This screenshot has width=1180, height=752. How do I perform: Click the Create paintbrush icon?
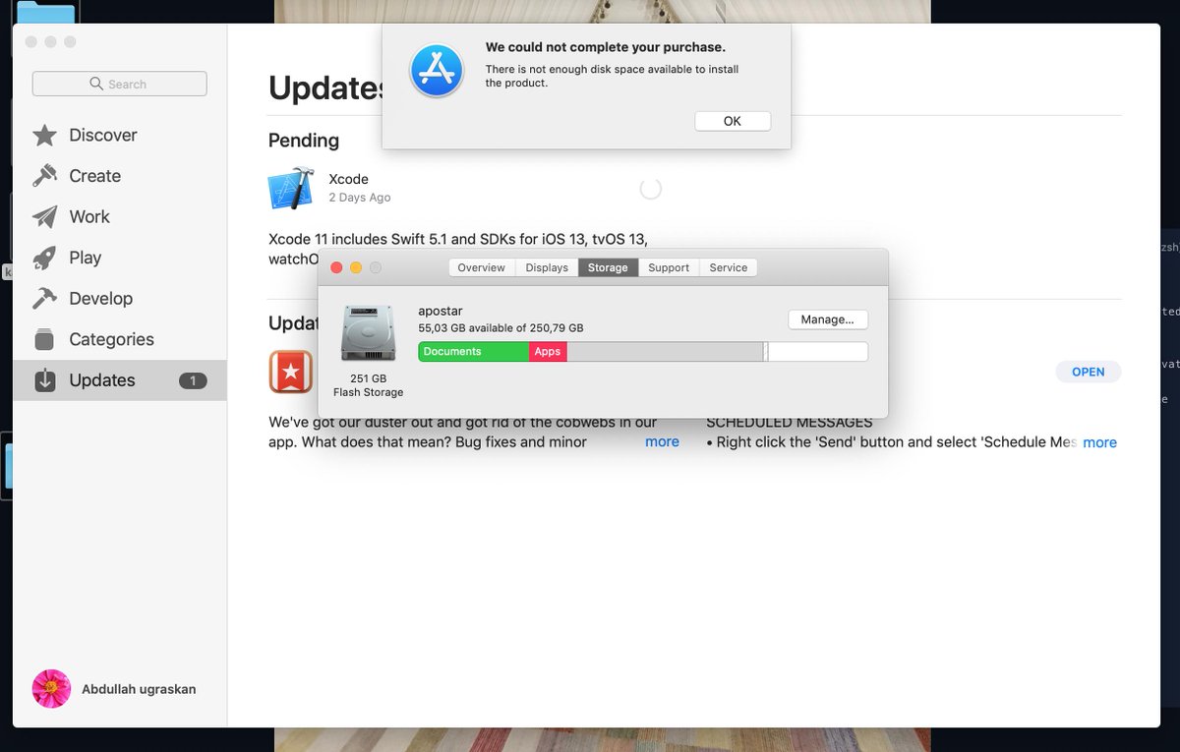click(x=44, y=176)
